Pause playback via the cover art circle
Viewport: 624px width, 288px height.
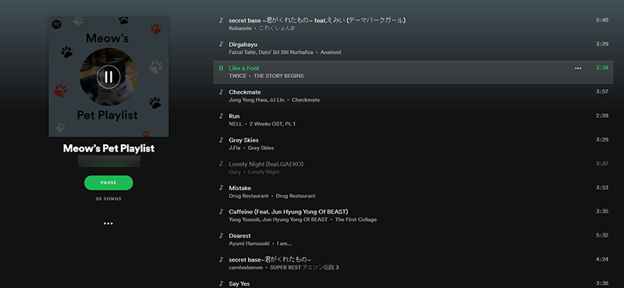pos(108,76)
